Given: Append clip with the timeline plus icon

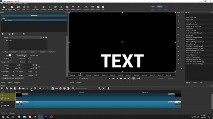Looking at the screenshot, I should pos(19,88).
